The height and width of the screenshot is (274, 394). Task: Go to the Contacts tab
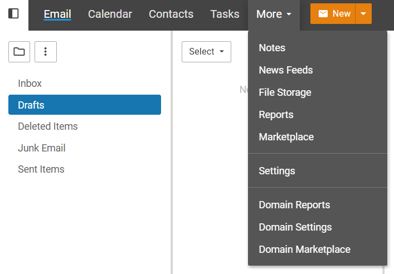click(x=171, y=14)
